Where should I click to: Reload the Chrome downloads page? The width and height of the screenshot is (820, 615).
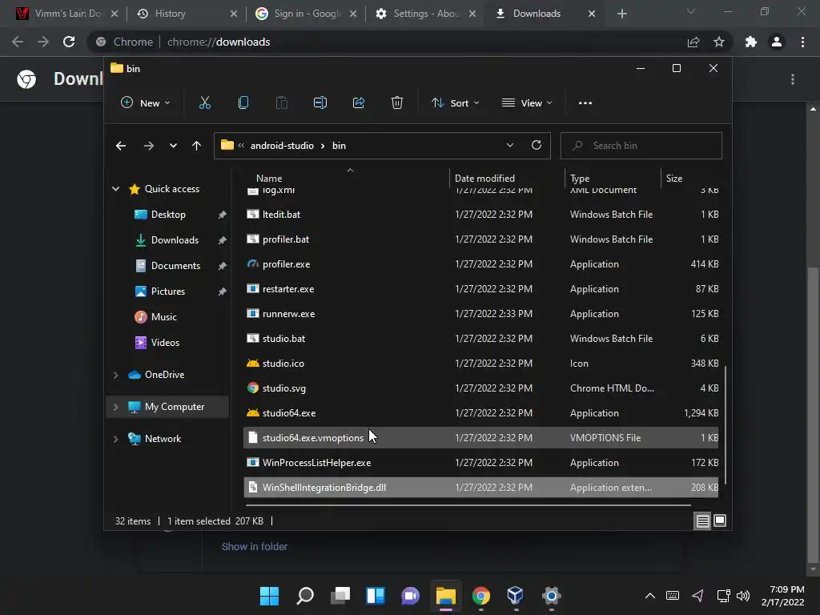coord(69,42)
